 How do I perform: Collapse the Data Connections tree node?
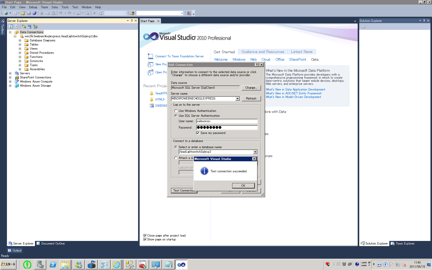(10, 32)
